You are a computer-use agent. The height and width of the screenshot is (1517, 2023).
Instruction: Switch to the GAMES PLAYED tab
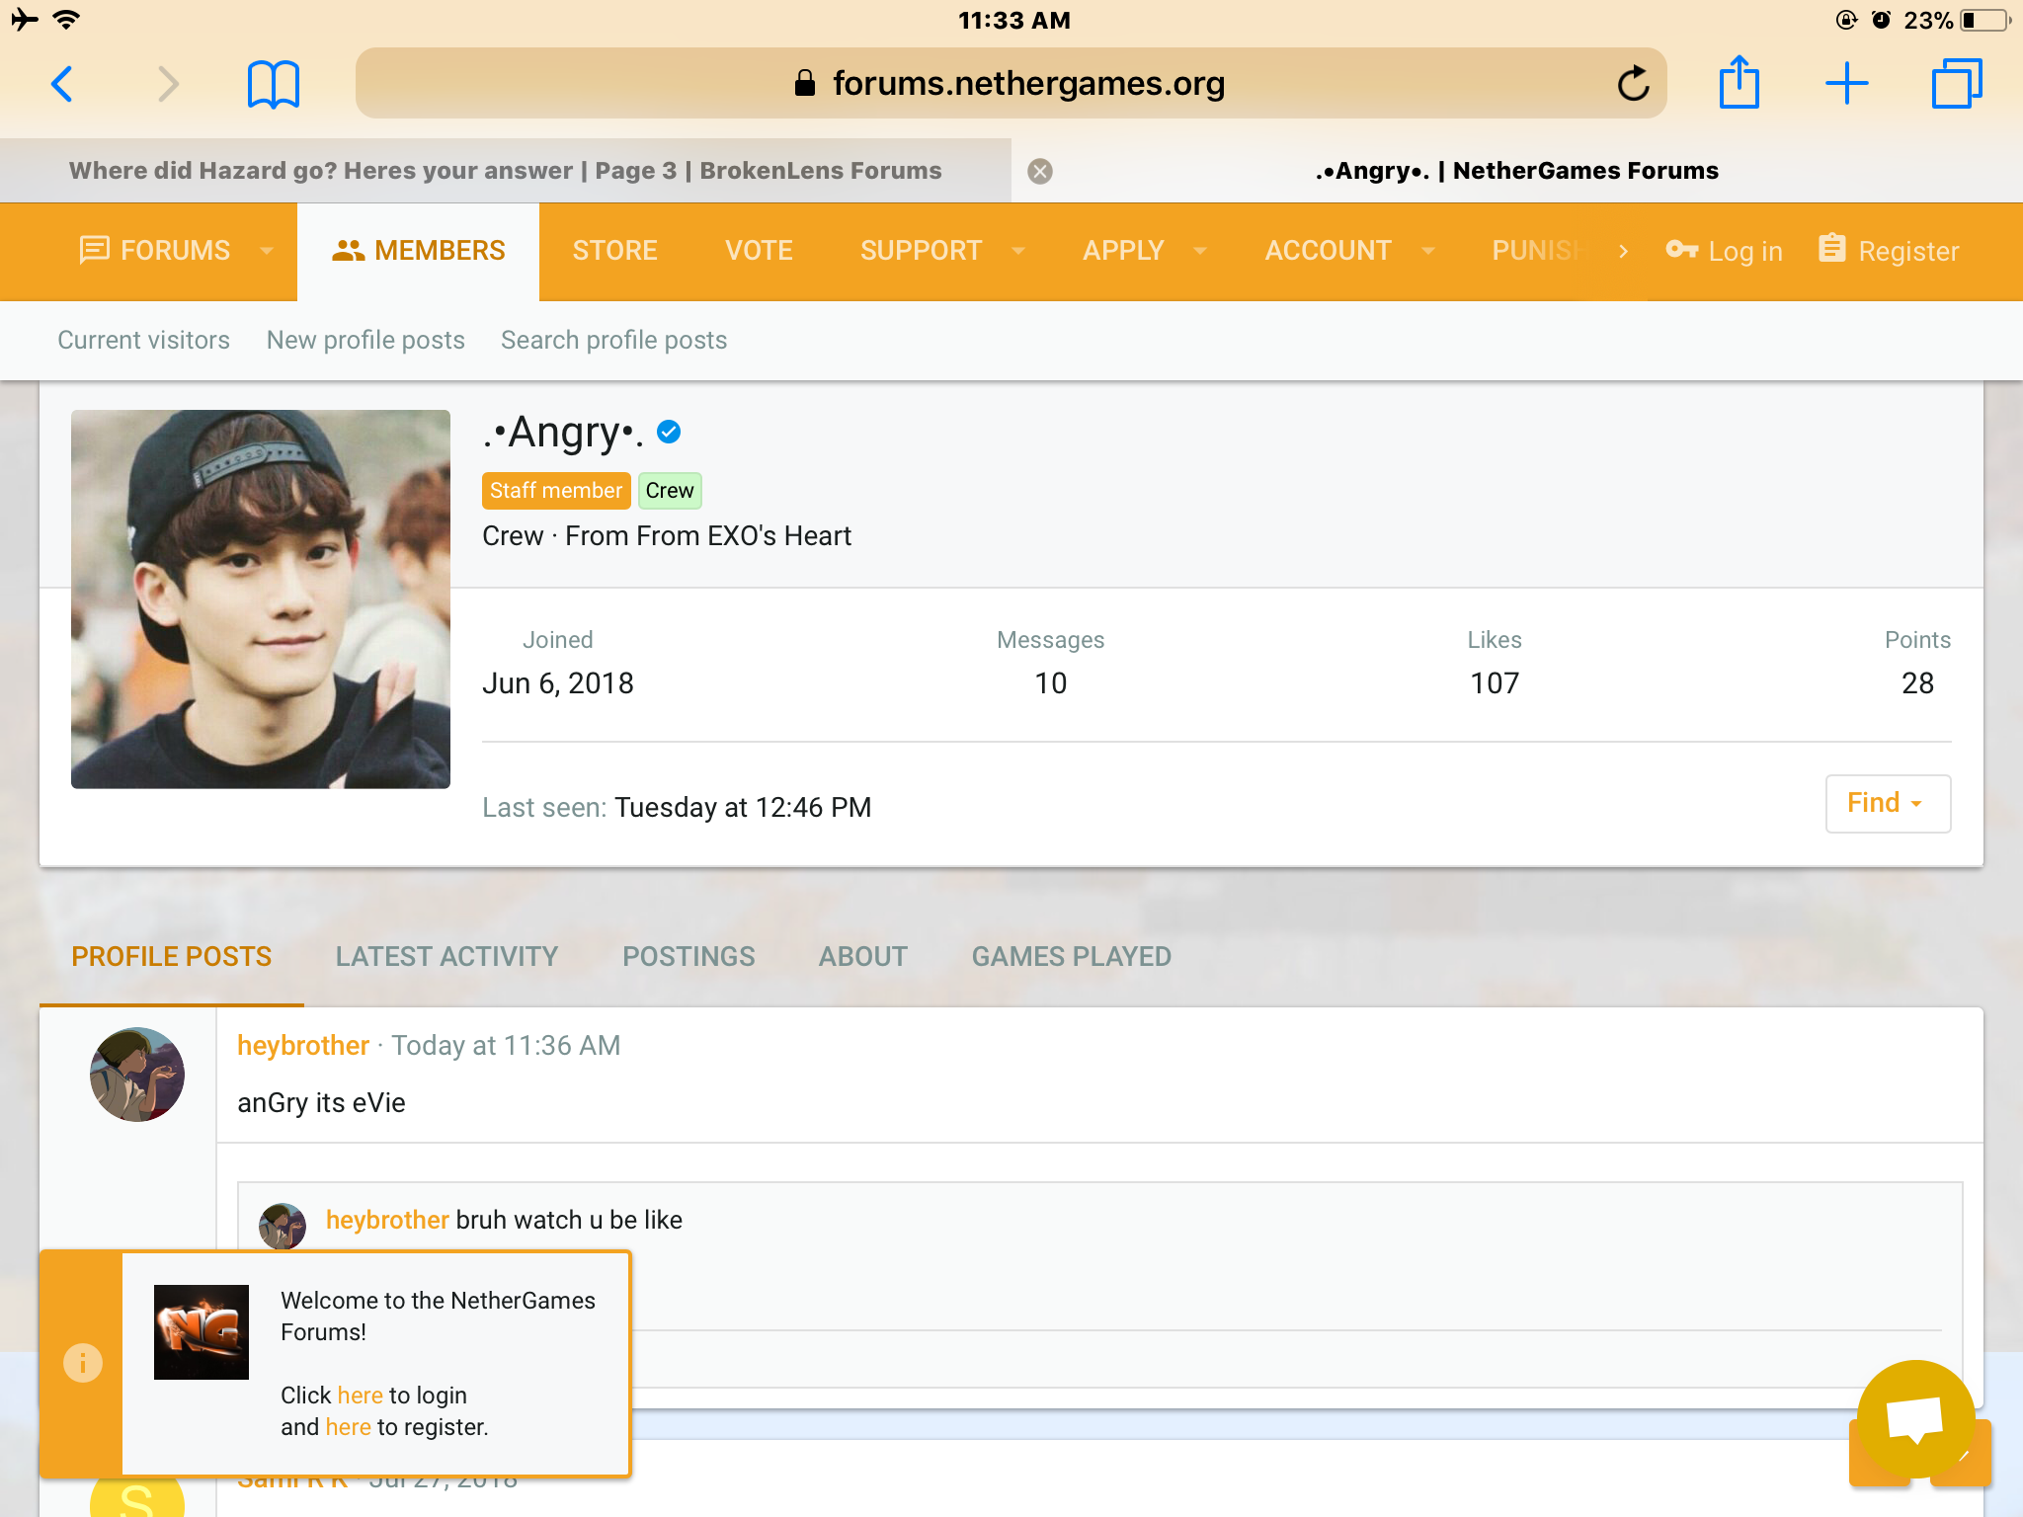(1072, 957)
